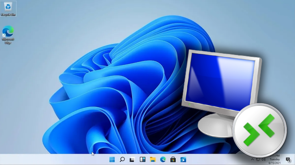295x165 pixels.
Task: Open the Microsoft Store
Action: tap(173, 160)
